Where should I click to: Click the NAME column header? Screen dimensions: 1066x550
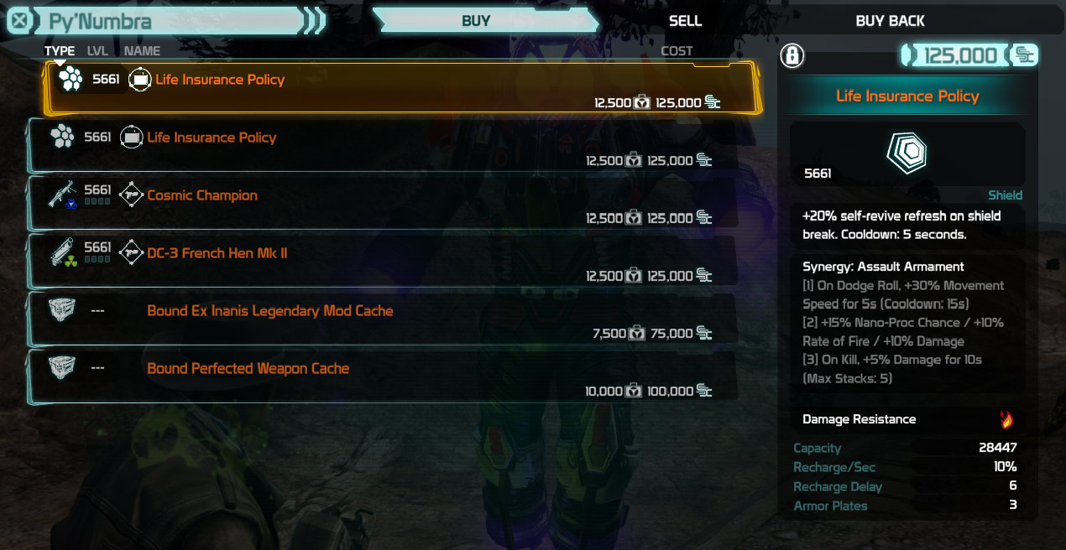pos(142,51)
